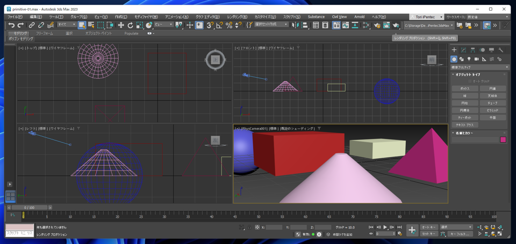Select the Scale tool

[140, 25]
